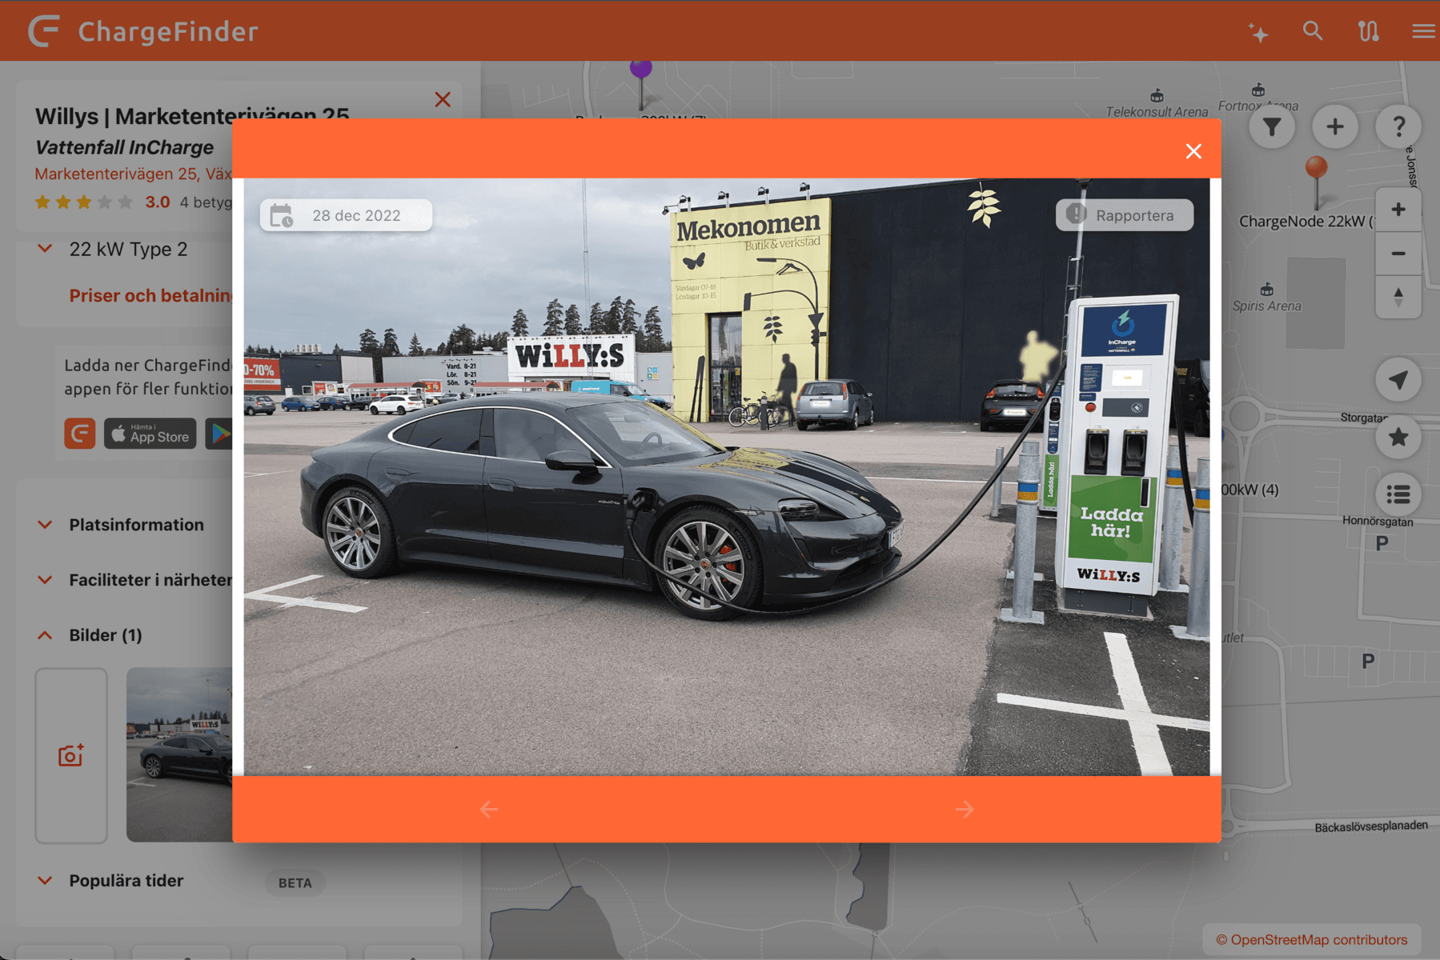Center map on my location
Screen dimensions: 1440x960
(1398, 380)
